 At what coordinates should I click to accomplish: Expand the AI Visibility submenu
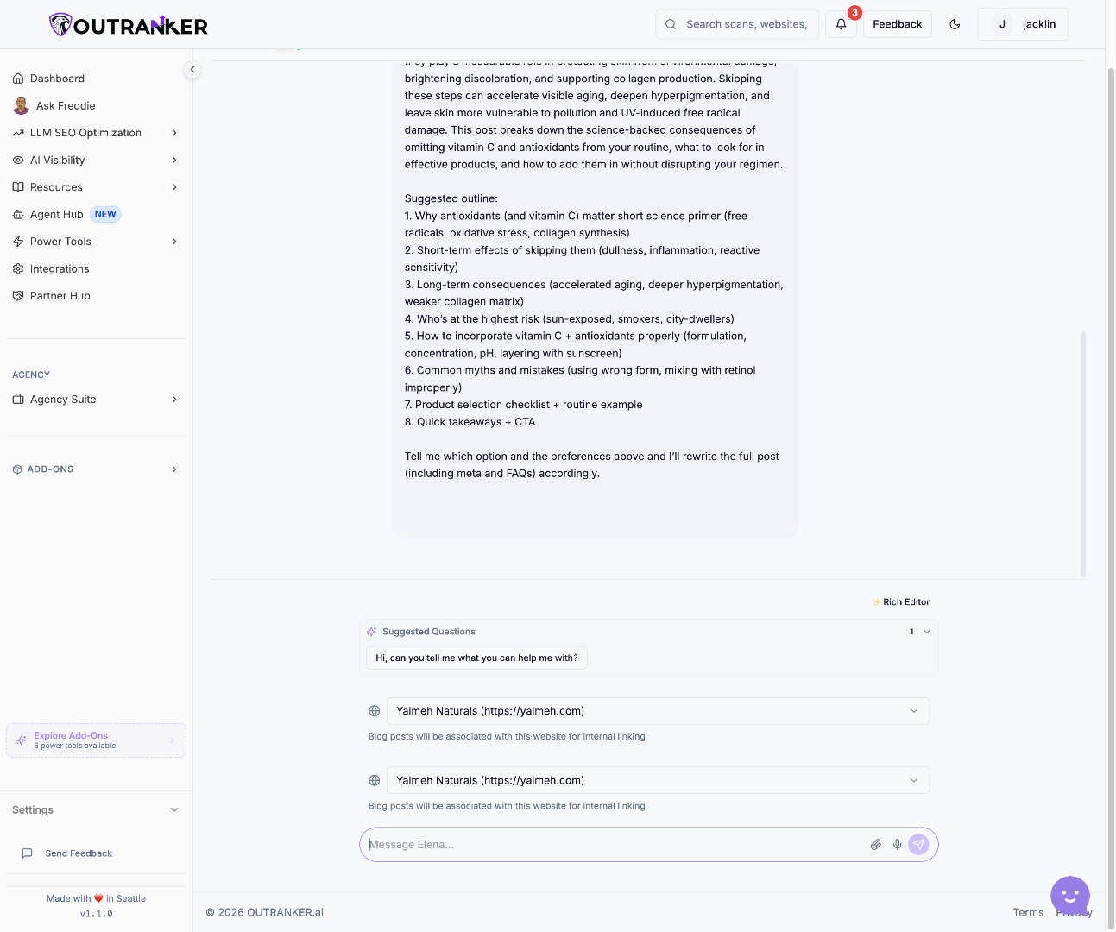click(x=174, y=161)
